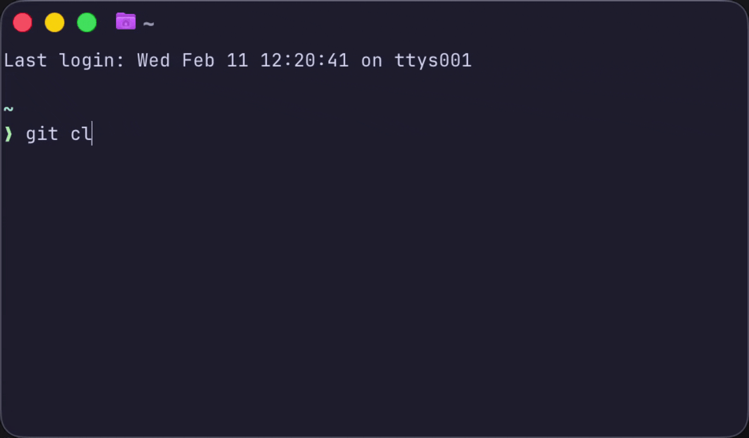Click the tilde directory indicator above the prompt
749x438 pixels.
pos(8,109)
